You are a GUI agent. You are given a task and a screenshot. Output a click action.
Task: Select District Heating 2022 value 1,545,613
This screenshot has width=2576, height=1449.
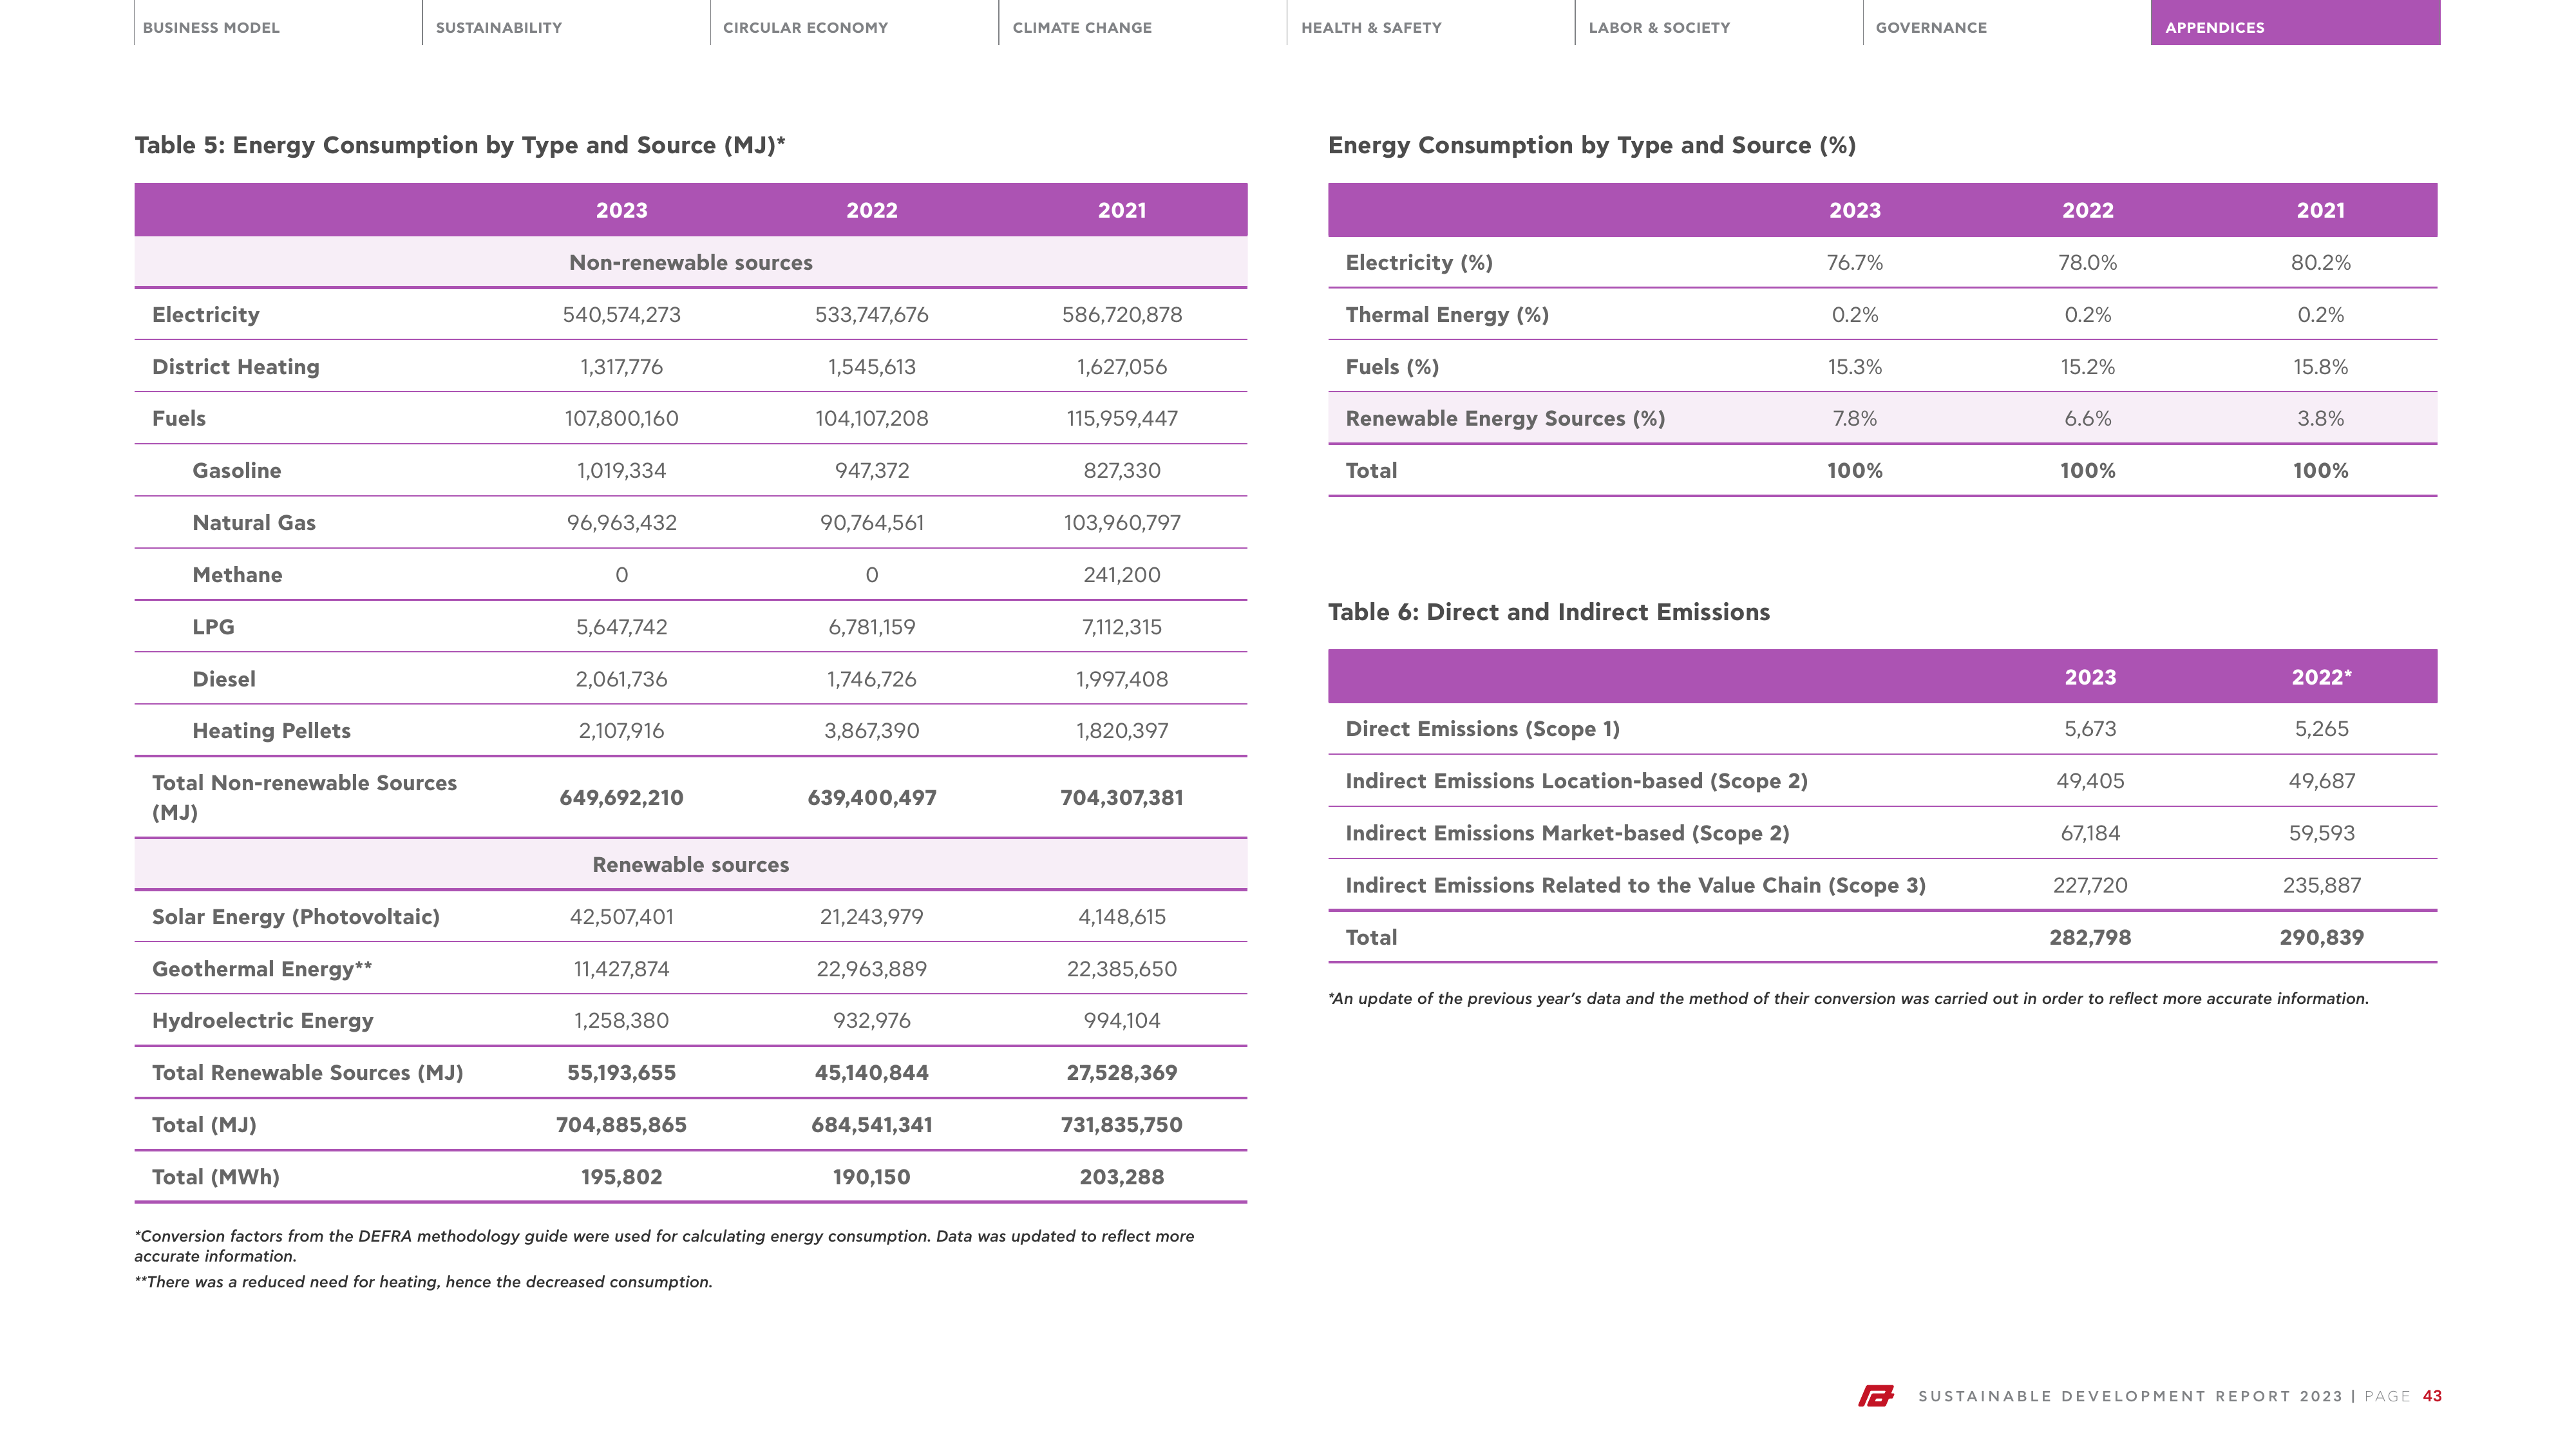click(871, 367)
